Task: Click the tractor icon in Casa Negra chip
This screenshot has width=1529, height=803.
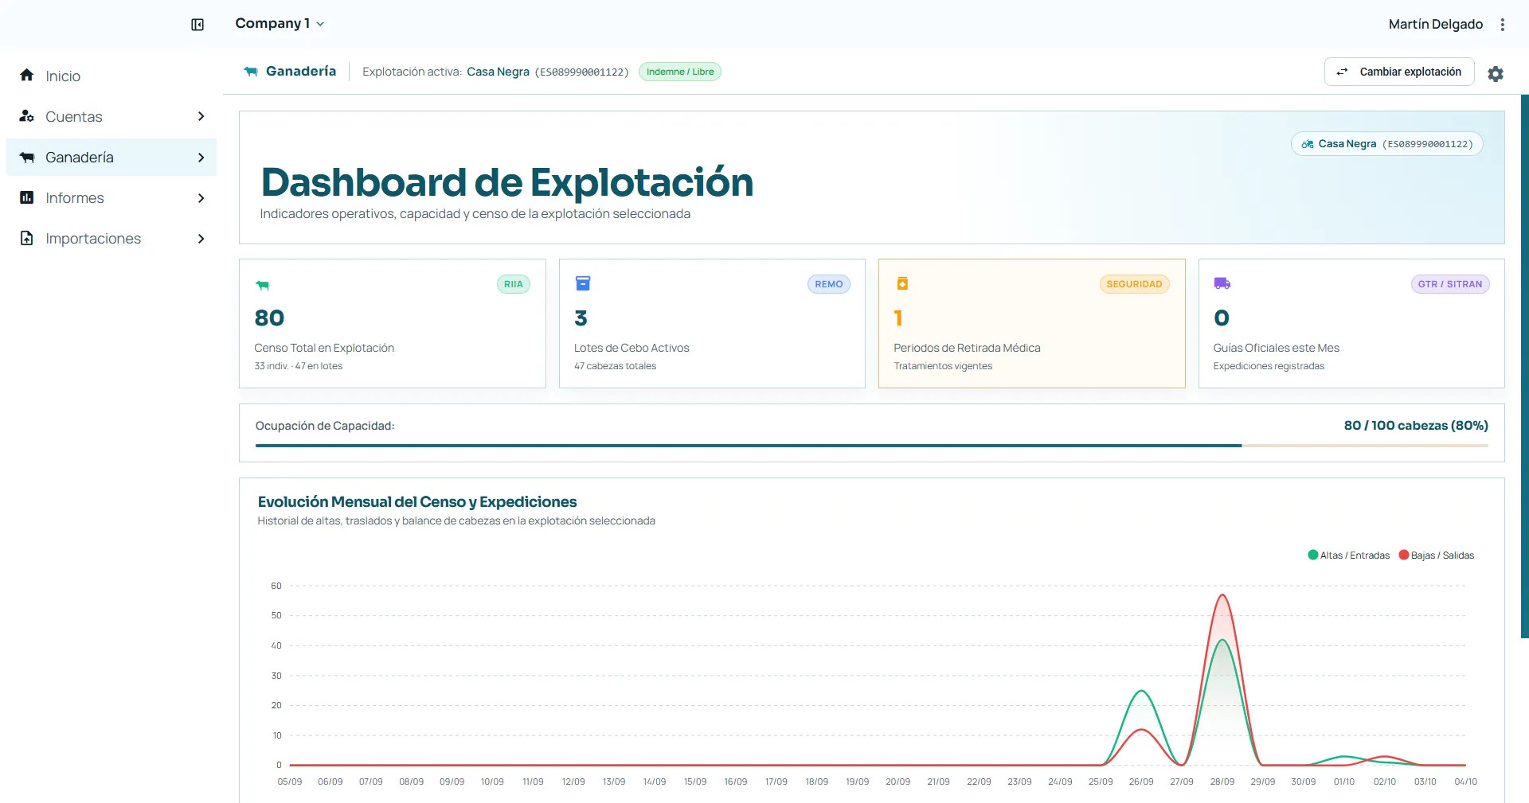Action: coord(1308,144)
